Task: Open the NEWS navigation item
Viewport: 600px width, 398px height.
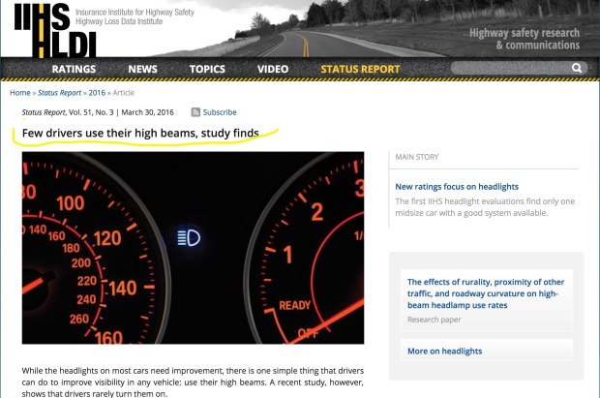Action: coord(142,70)
